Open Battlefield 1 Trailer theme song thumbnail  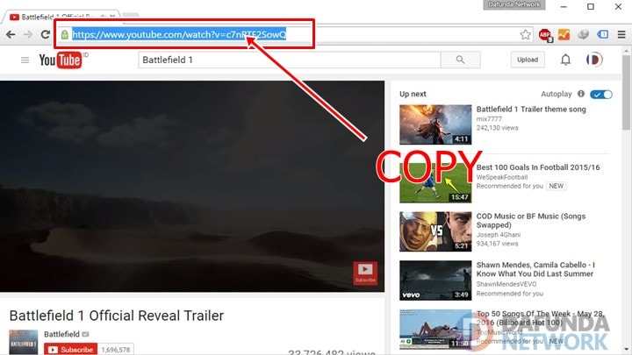435,124
